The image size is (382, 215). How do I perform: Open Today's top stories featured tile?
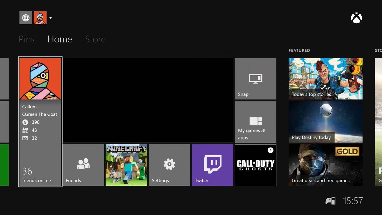[326, 79]
